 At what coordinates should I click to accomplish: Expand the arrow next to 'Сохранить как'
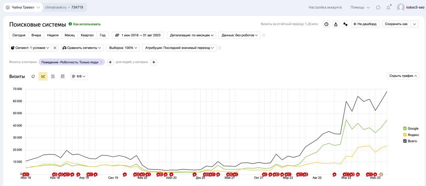[414, 24]
